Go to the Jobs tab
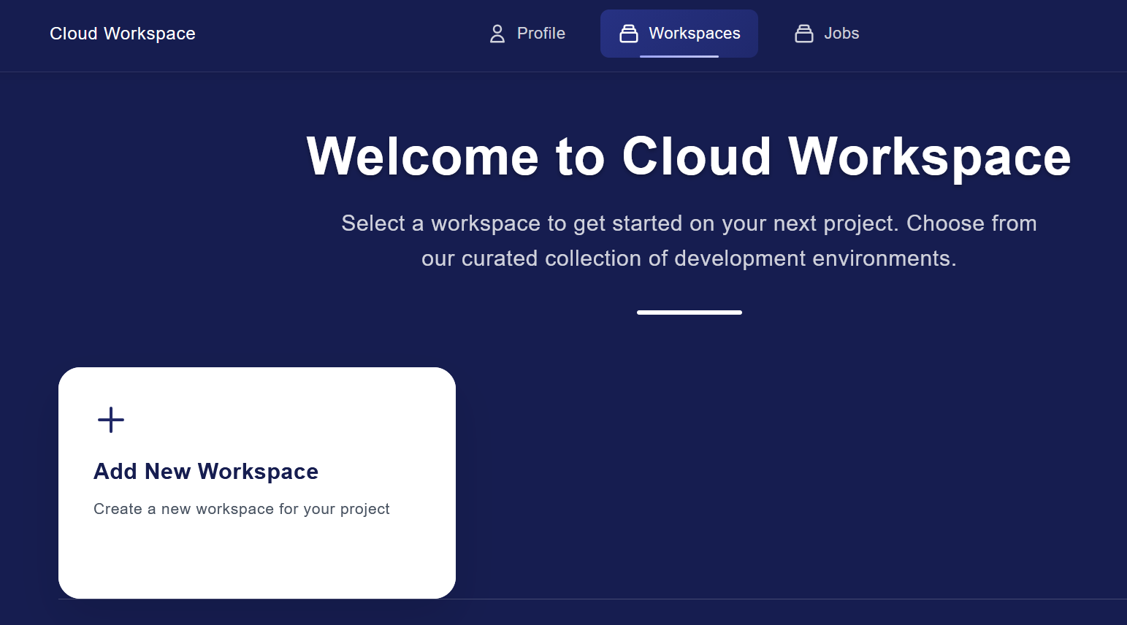The image size is (1127, 625). (x=827, y=34)
